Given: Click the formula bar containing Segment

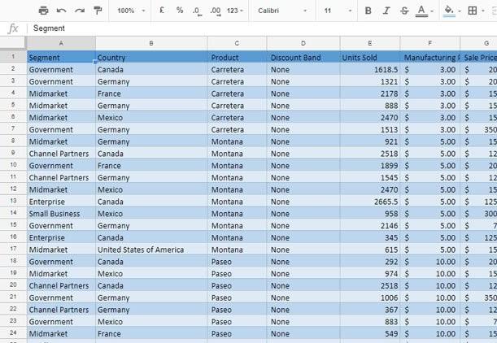Looking at the screenshot, I should [x=263, y=28].
